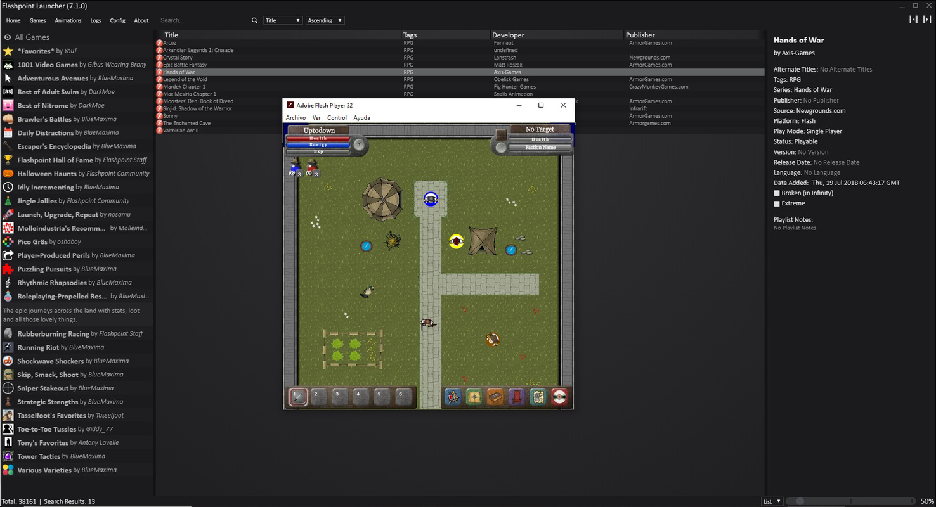This screenshot has height=507, width=936.
Task: Select the Arcuz game row
Action: 460,43
